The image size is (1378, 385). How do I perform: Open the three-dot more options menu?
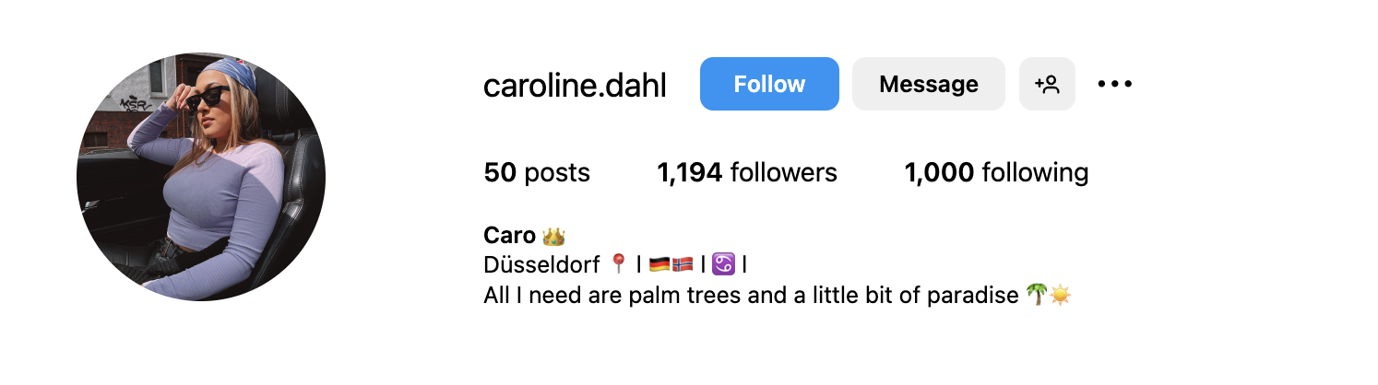[x=1114, y=84]
